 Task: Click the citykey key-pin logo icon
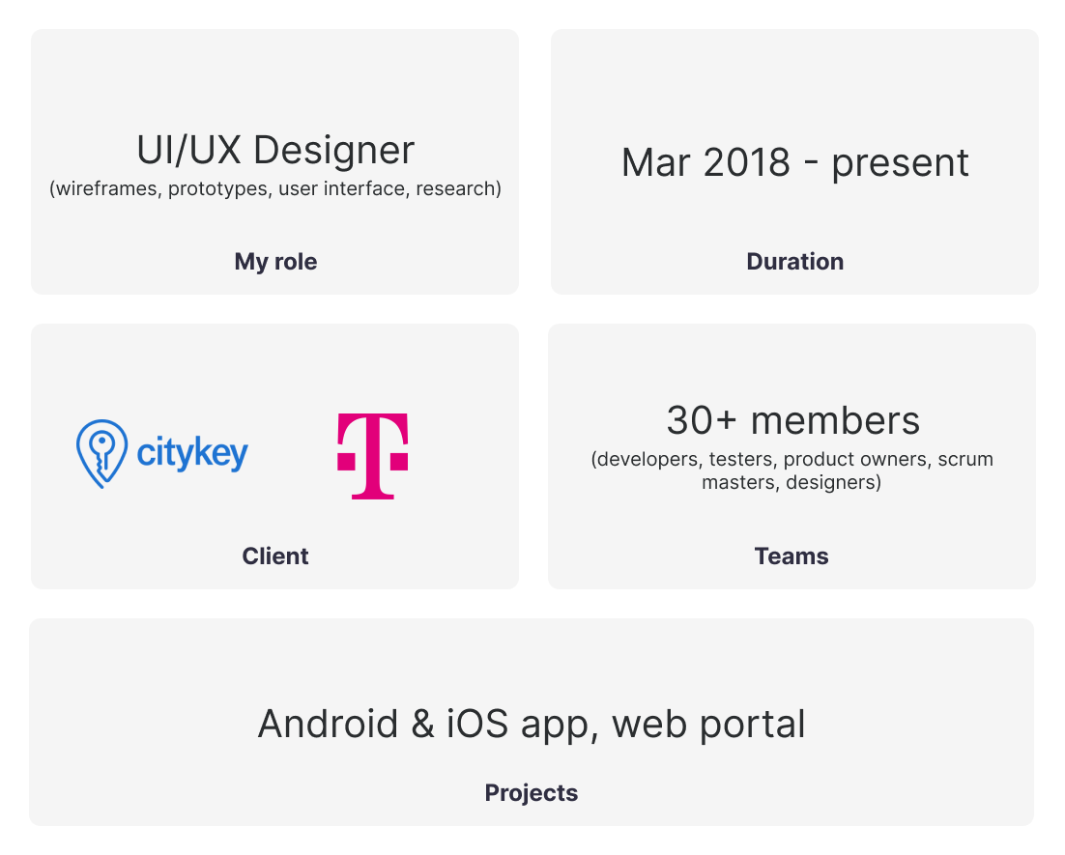(101, 453)
